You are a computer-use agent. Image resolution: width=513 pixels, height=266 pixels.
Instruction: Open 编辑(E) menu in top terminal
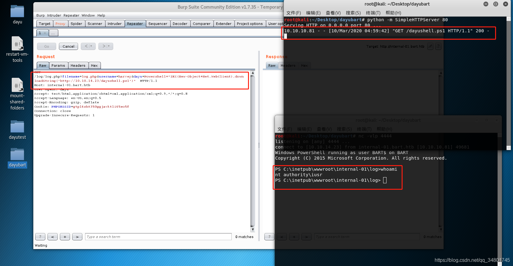point(313,13)
